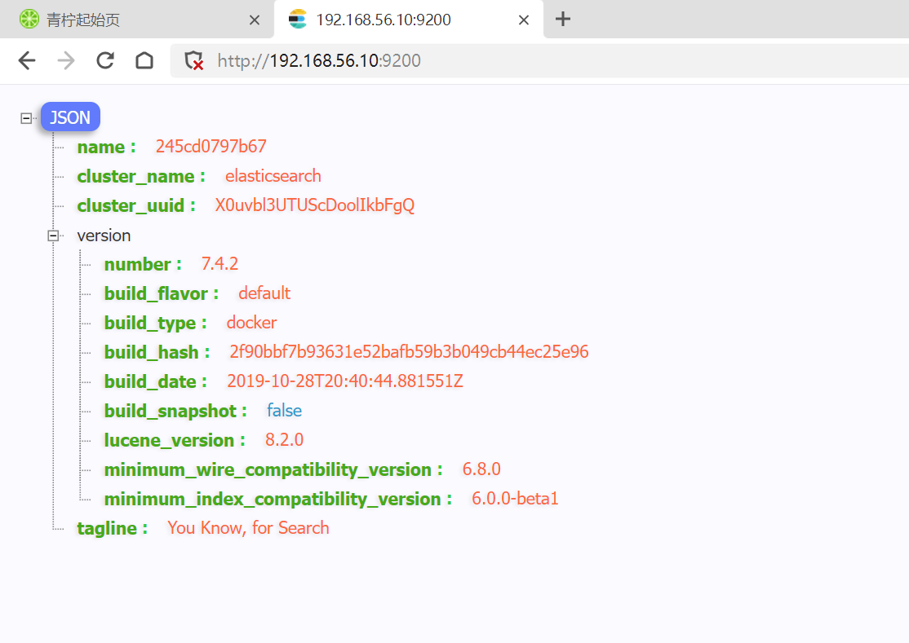Image resolution: width=909 pixels, height=643 pixels.
Task: Click the browser forward arrow
Action: coord(66,60)
